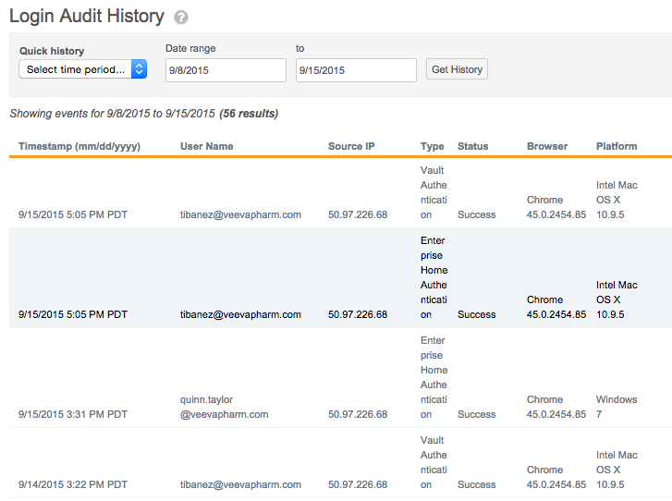Sort by Status column header
This screenshot has height=501, width=672.
pos(472,146)
